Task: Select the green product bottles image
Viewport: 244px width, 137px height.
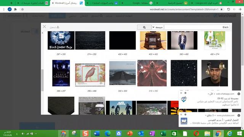Action: [215, 40]
